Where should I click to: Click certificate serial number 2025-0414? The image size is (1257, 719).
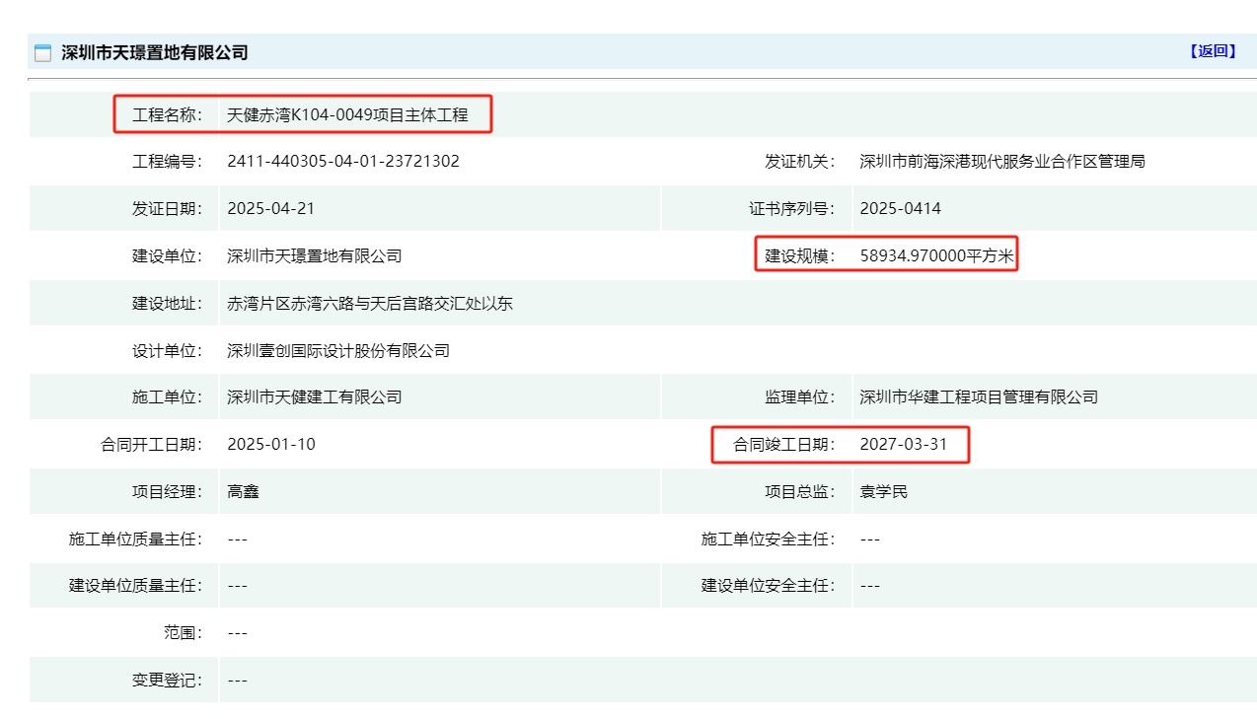pos(900,208)
